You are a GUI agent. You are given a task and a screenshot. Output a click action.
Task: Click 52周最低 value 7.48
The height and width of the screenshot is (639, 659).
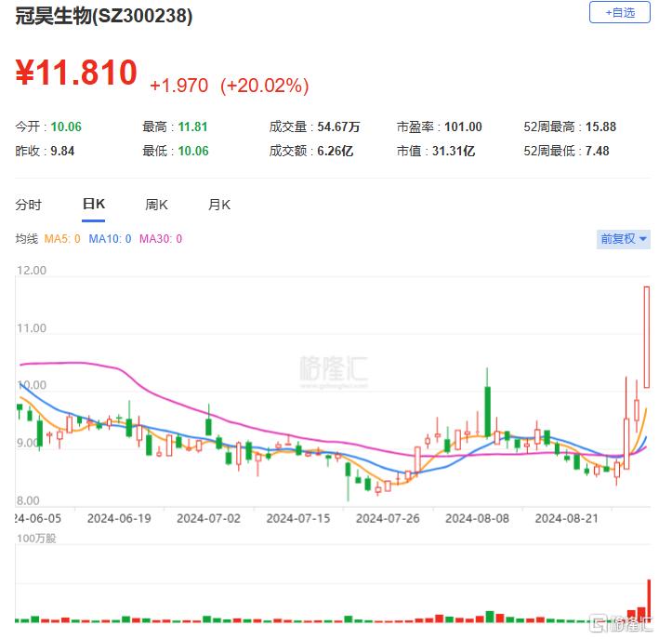pos(598,151)
